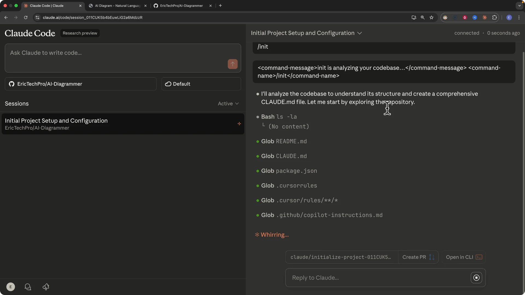Viewport: 525px width, 295px height.
Task: Open the Default environment selector
Action: 201,84
